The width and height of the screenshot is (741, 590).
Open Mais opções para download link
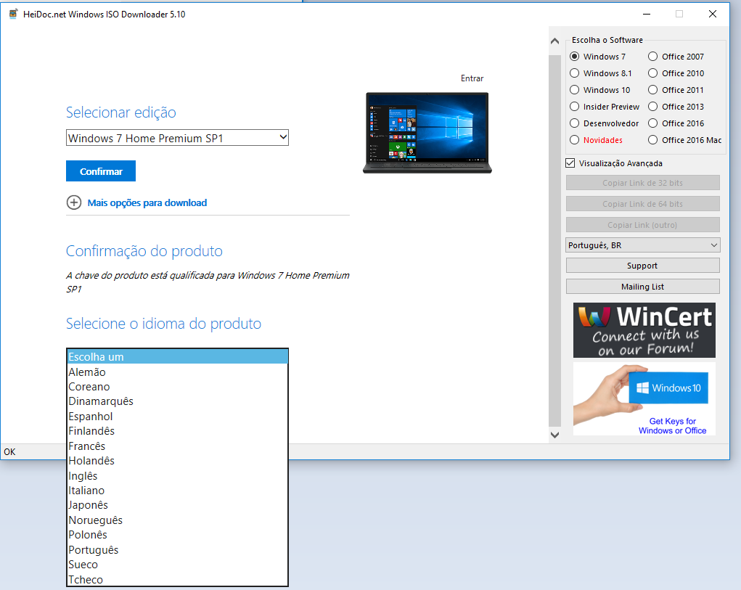click(147, 202)
